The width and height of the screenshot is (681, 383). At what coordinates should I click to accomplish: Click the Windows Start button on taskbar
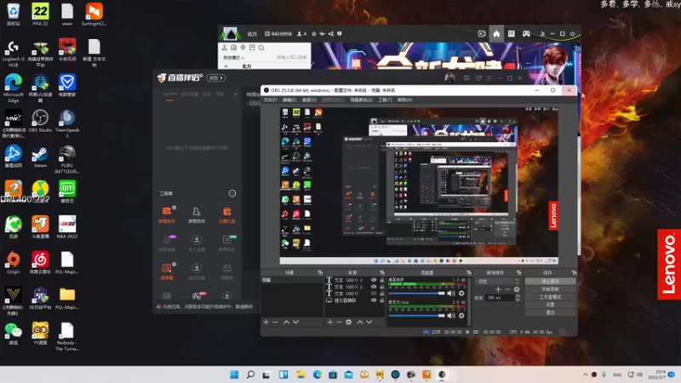[234, 374]
